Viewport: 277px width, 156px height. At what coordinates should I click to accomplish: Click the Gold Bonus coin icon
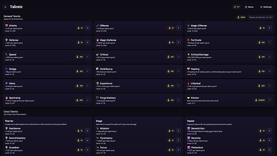97,69
